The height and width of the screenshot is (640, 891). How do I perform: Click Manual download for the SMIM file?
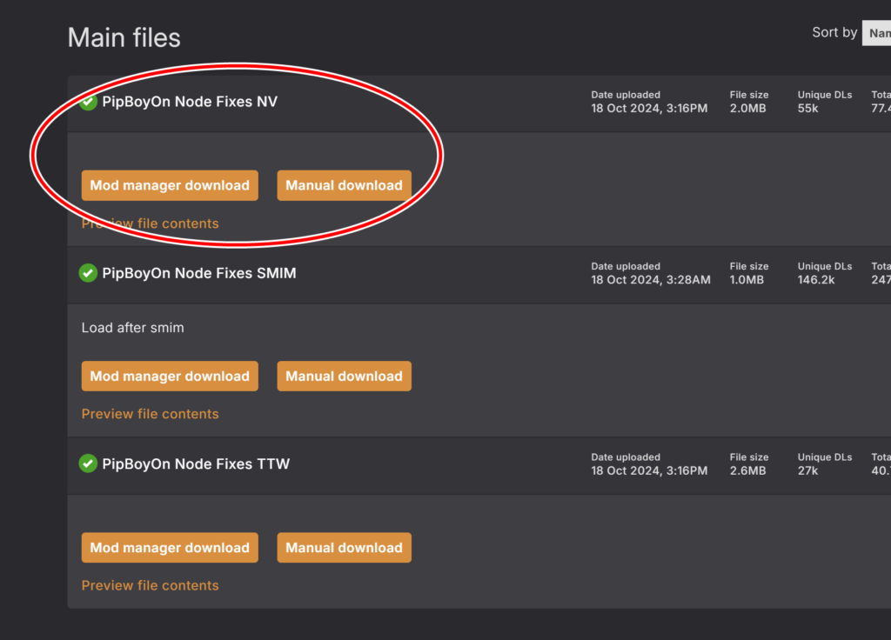pyautogui.click(x=344, y=376)
